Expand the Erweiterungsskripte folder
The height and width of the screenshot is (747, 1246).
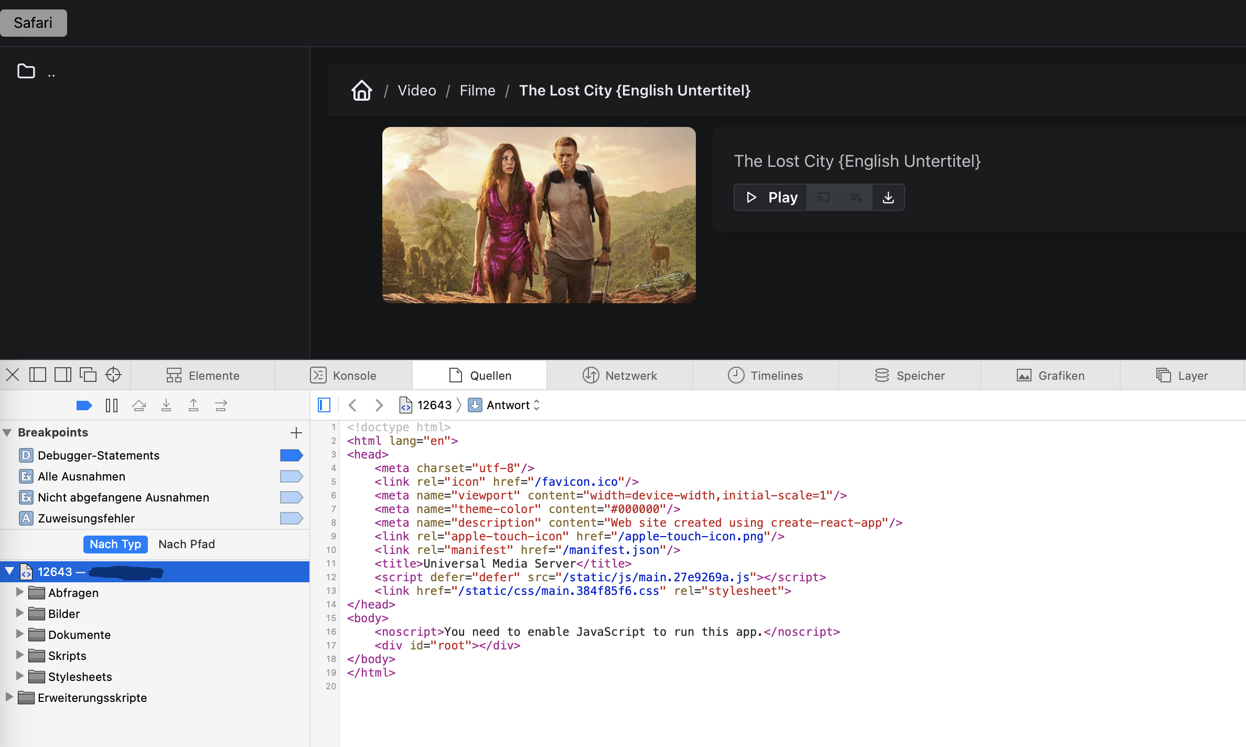pyautogui.click(x=9, y=697)
